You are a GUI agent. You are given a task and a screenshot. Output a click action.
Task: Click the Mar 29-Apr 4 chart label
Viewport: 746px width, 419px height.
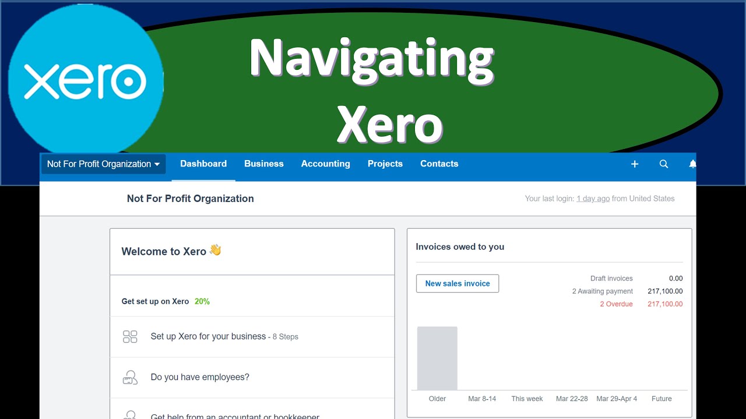617,399
